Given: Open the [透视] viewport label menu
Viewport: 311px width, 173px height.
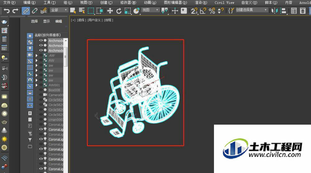Looking at the screenshot, I should [x=81, y=20].
